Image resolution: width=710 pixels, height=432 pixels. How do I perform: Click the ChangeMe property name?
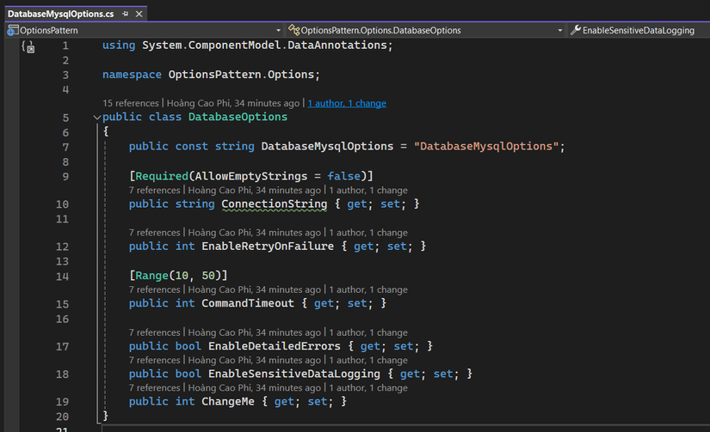[228, 402]
